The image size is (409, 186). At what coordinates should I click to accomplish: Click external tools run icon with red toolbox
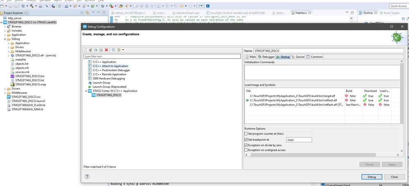point(112,6)
